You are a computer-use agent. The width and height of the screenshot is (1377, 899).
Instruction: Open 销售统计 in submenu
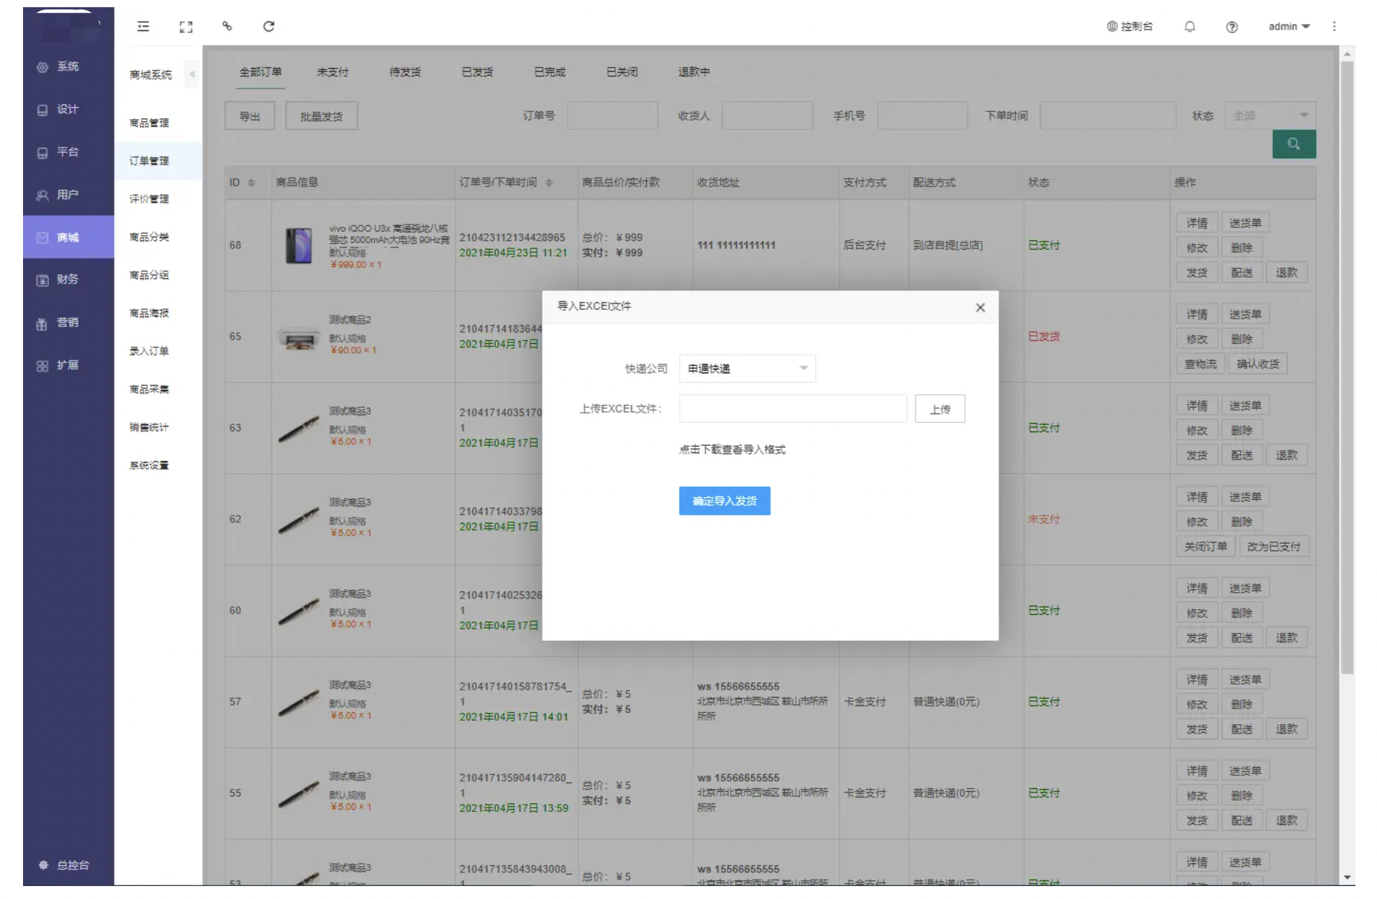pyautogui.click(x=149, y=427)
